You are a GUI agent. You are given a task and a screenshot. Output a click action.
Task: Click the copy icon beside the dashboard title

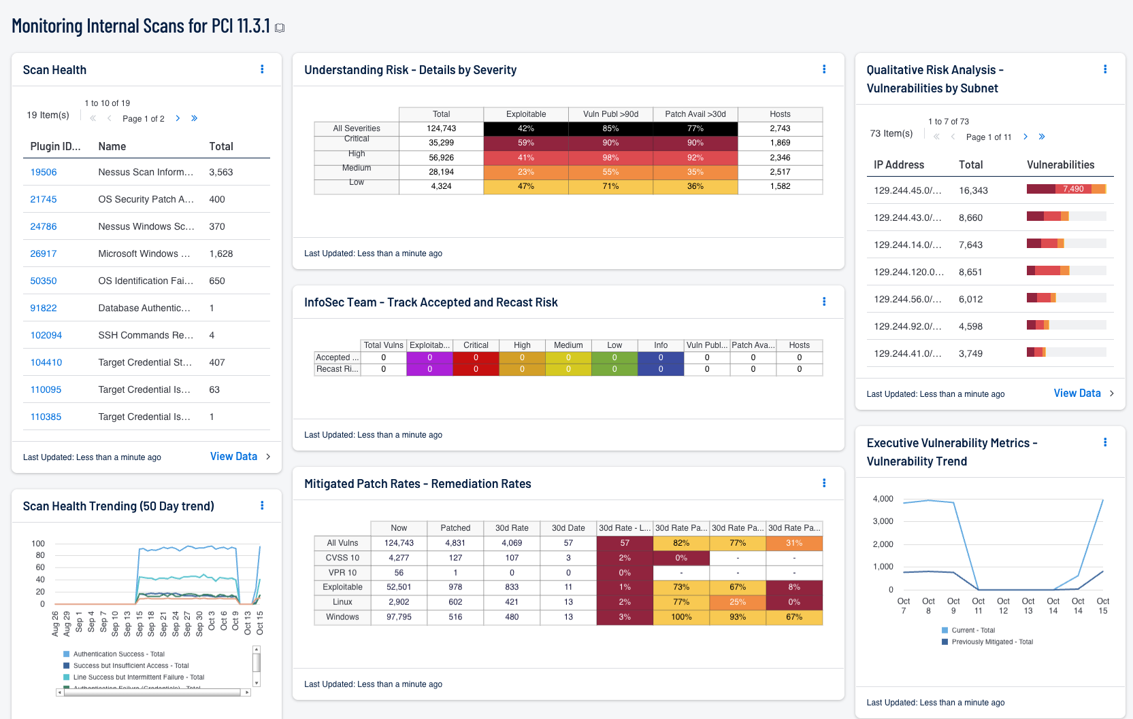(x=279, y=27)
